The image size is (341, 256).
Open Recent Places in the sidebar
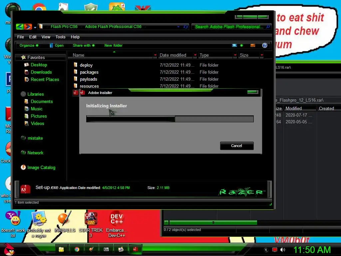[x=45, y=79]
